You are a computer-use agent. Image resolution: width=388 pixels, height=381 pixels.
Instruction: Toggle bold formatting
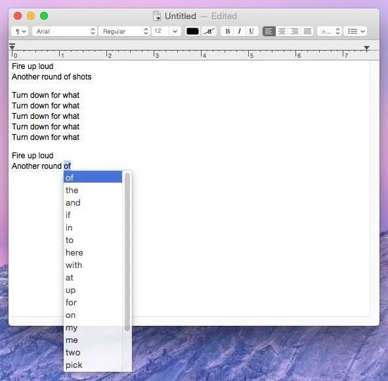(x=227, y=32)
